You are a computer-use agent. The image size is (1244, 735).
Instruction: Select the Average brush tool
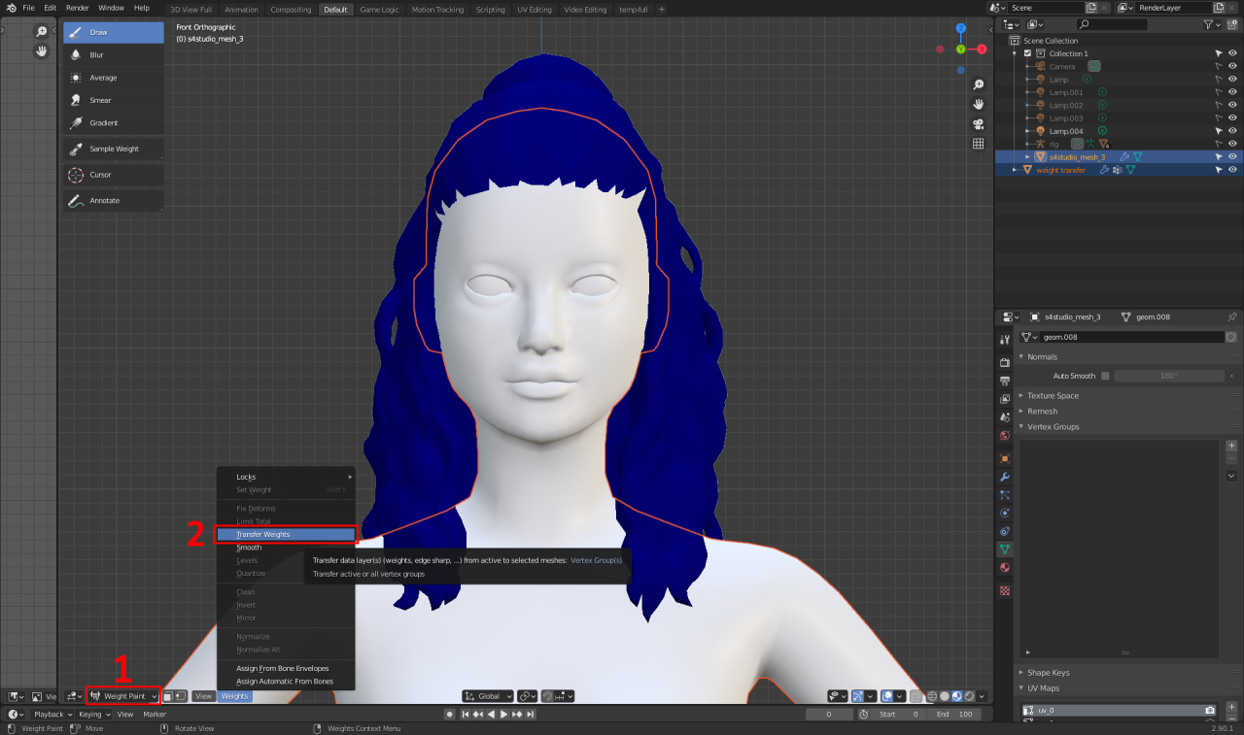tap(114, 78)
